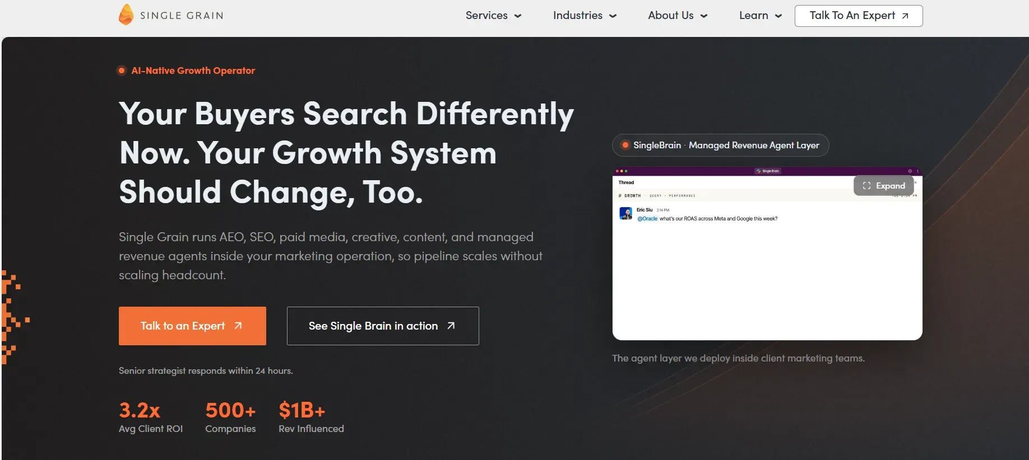Open the three-dot menu in the preview title bar
The height and width of the screenshot is (460, 1029).
917,171
